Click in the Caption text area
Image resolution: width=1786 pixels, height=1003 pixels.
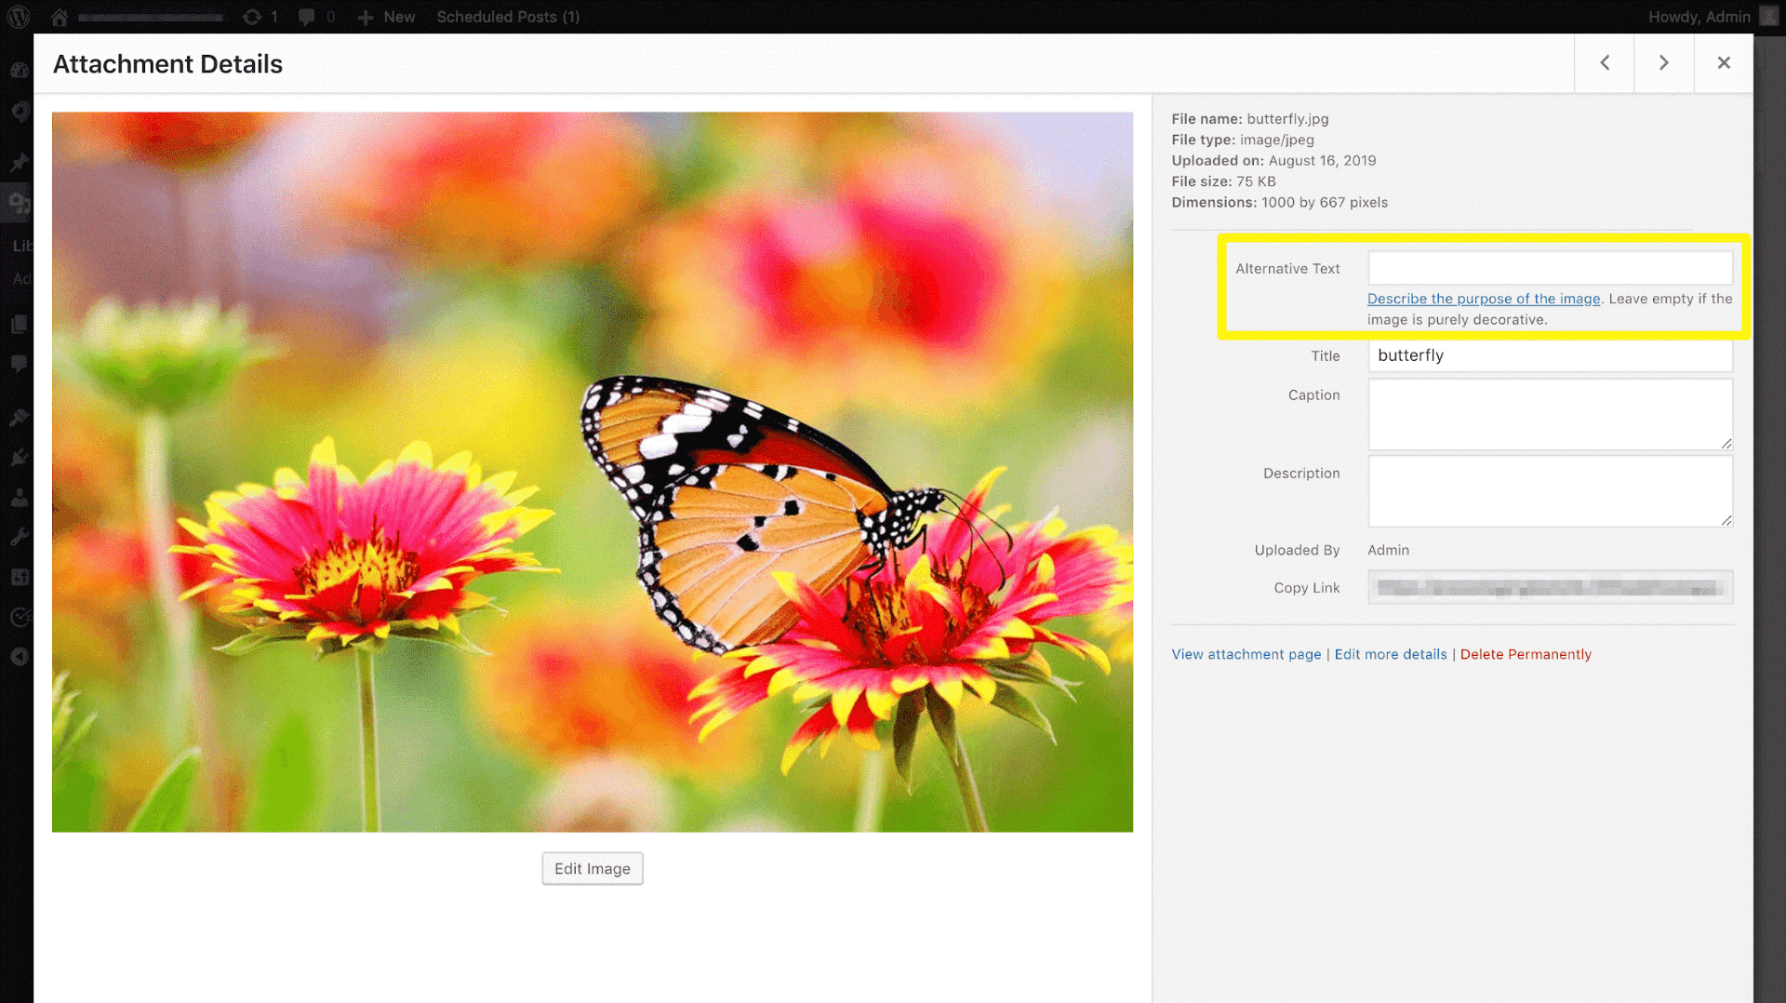(x=1549, y=413)
